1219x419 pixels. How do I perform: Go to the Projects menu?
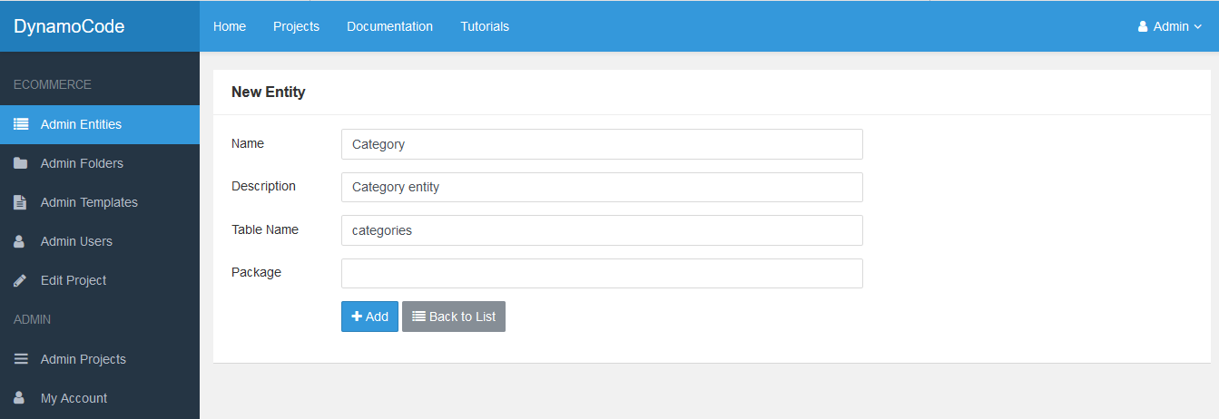(x=296, y=26)
